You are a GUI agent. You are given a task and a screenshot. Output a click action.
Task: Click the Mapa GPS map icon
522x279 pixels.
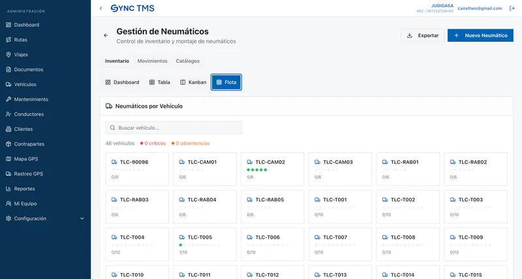coord(8,159)
